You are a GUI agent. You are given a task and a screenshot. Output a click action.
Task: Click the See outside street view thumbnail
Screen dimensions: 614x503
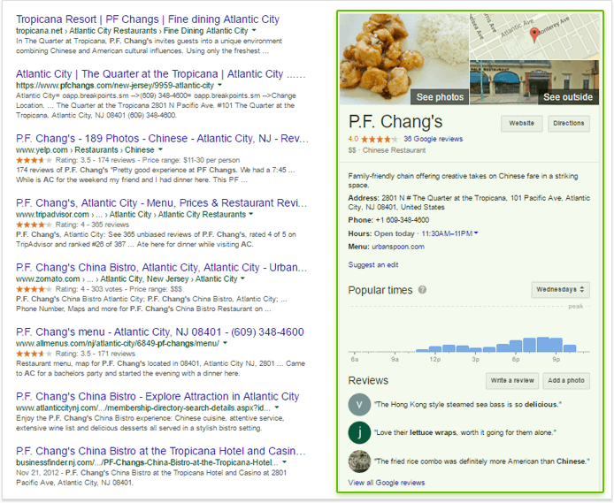coord(534,82)
